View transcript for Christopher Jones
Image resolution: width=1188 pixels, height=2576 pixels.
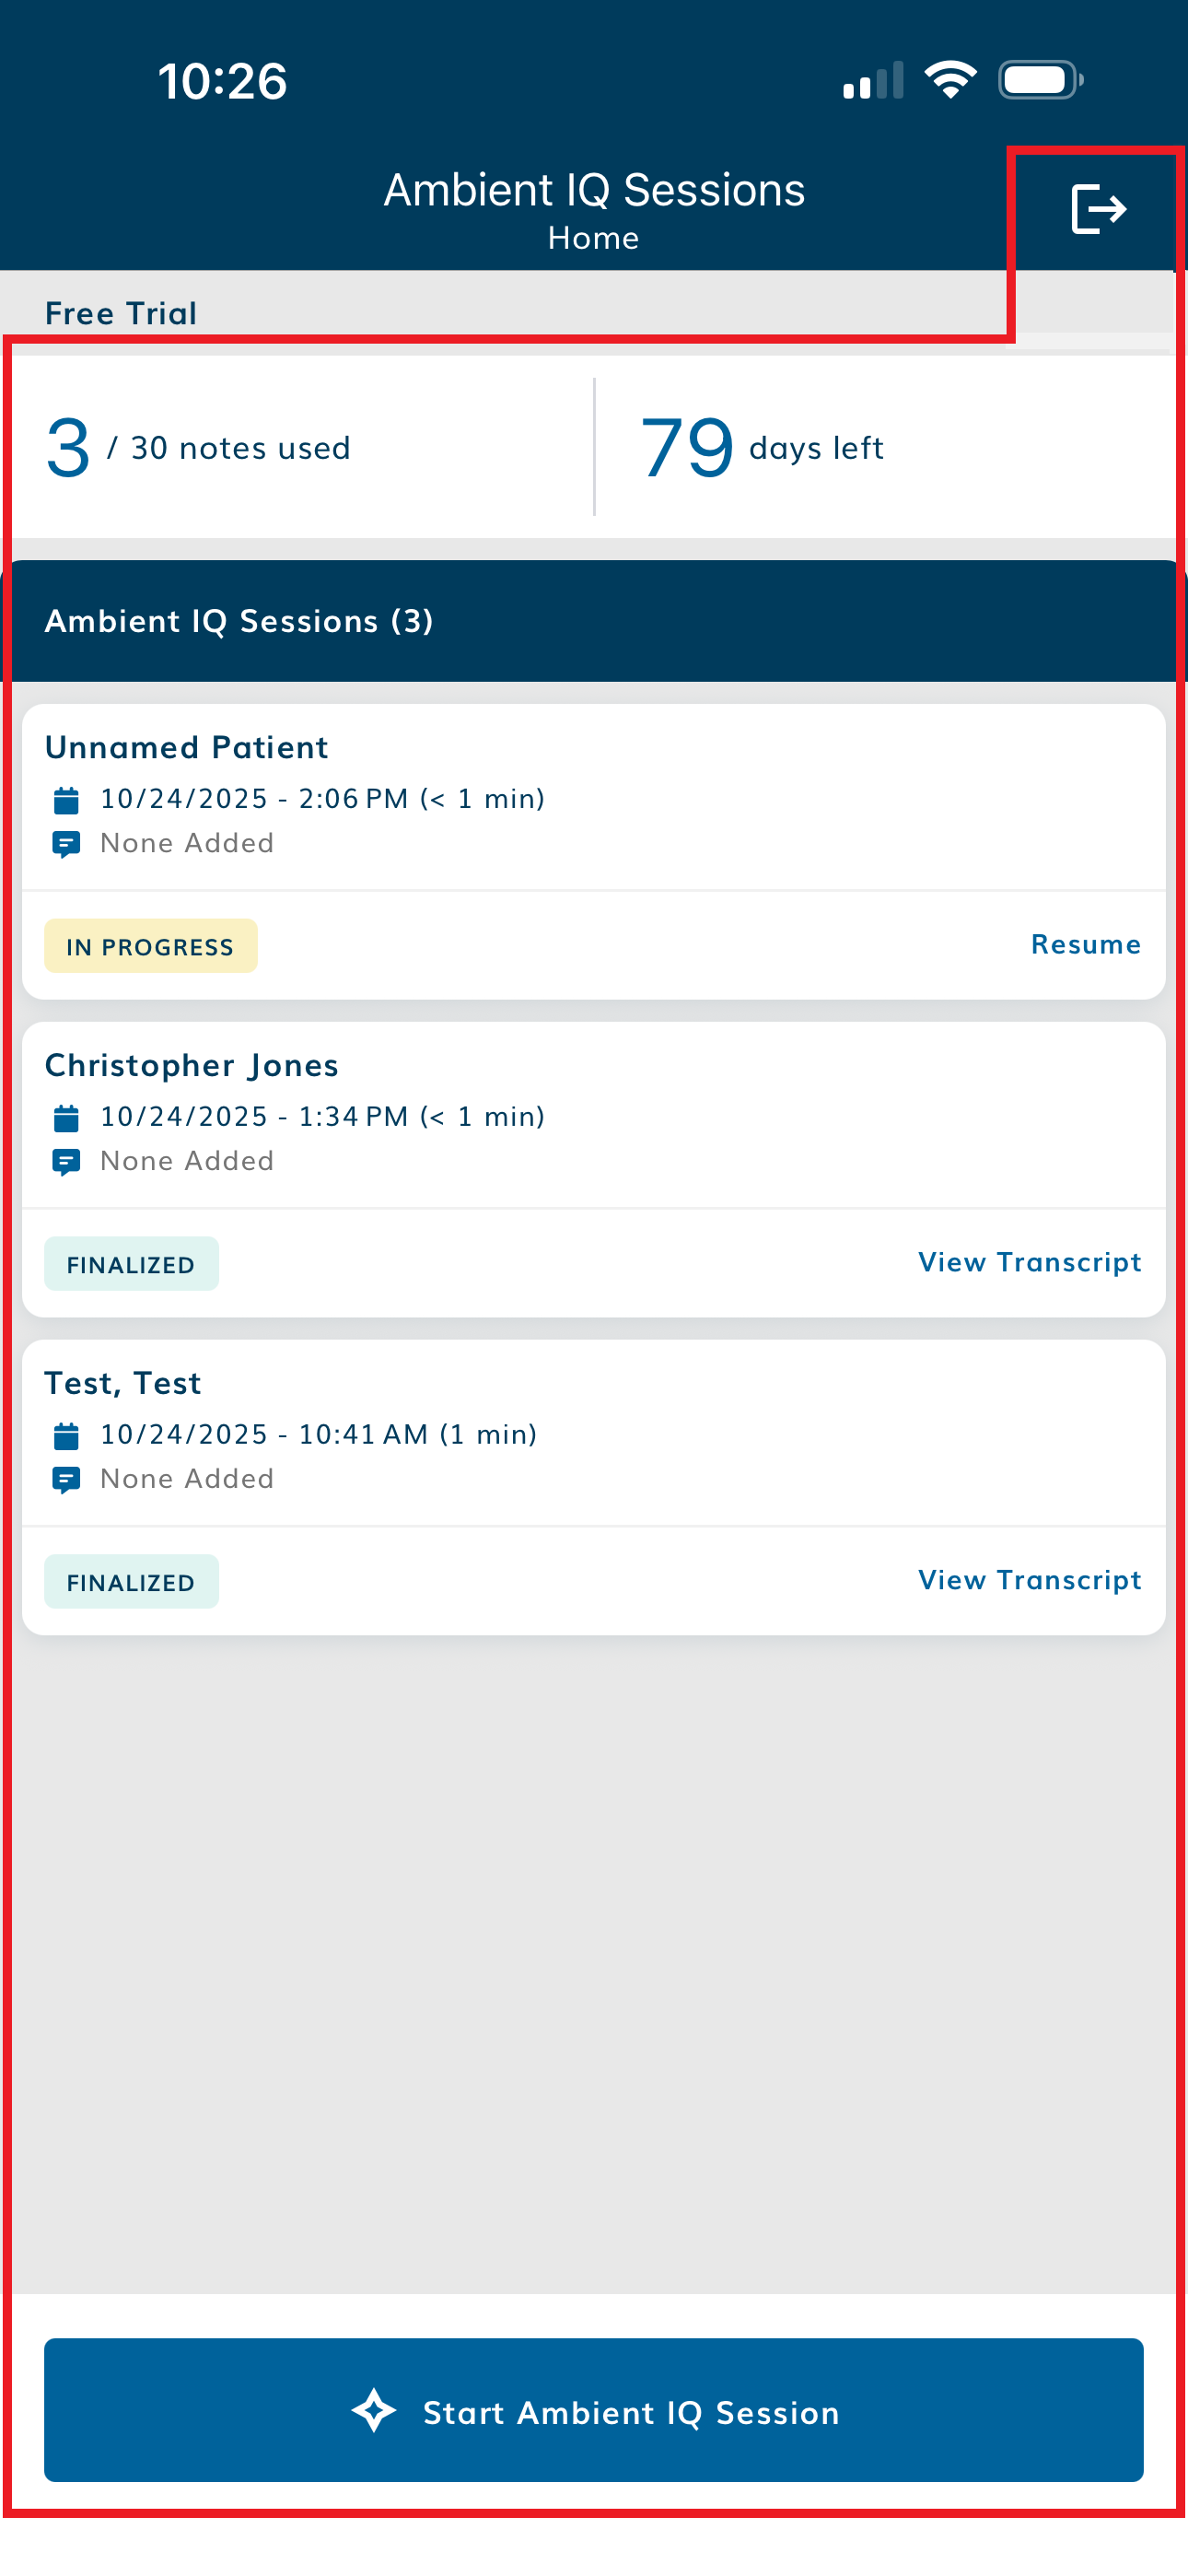coord(1029,1262)
